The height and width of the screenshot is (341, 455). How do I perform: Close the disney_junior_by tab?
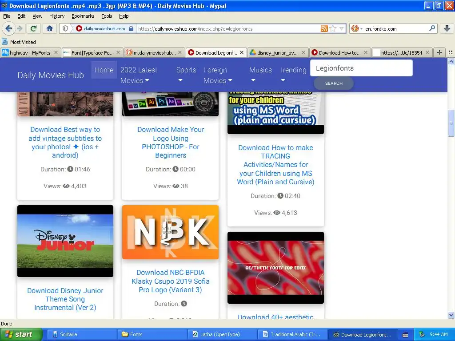click(x=303, y=52)
